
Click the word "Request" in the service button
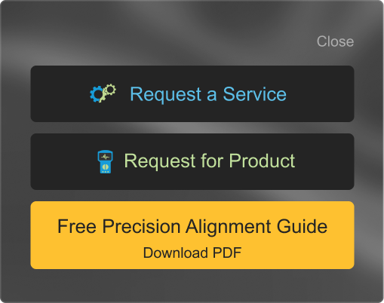(166, 95)
